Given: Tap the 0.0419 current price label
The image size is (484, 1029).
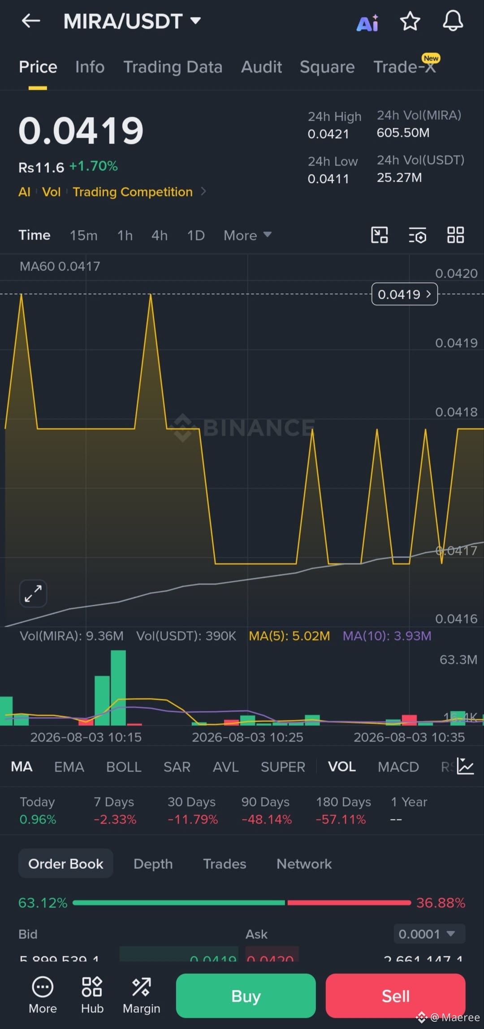Looking at the screenshot, I should pos(404,294).
